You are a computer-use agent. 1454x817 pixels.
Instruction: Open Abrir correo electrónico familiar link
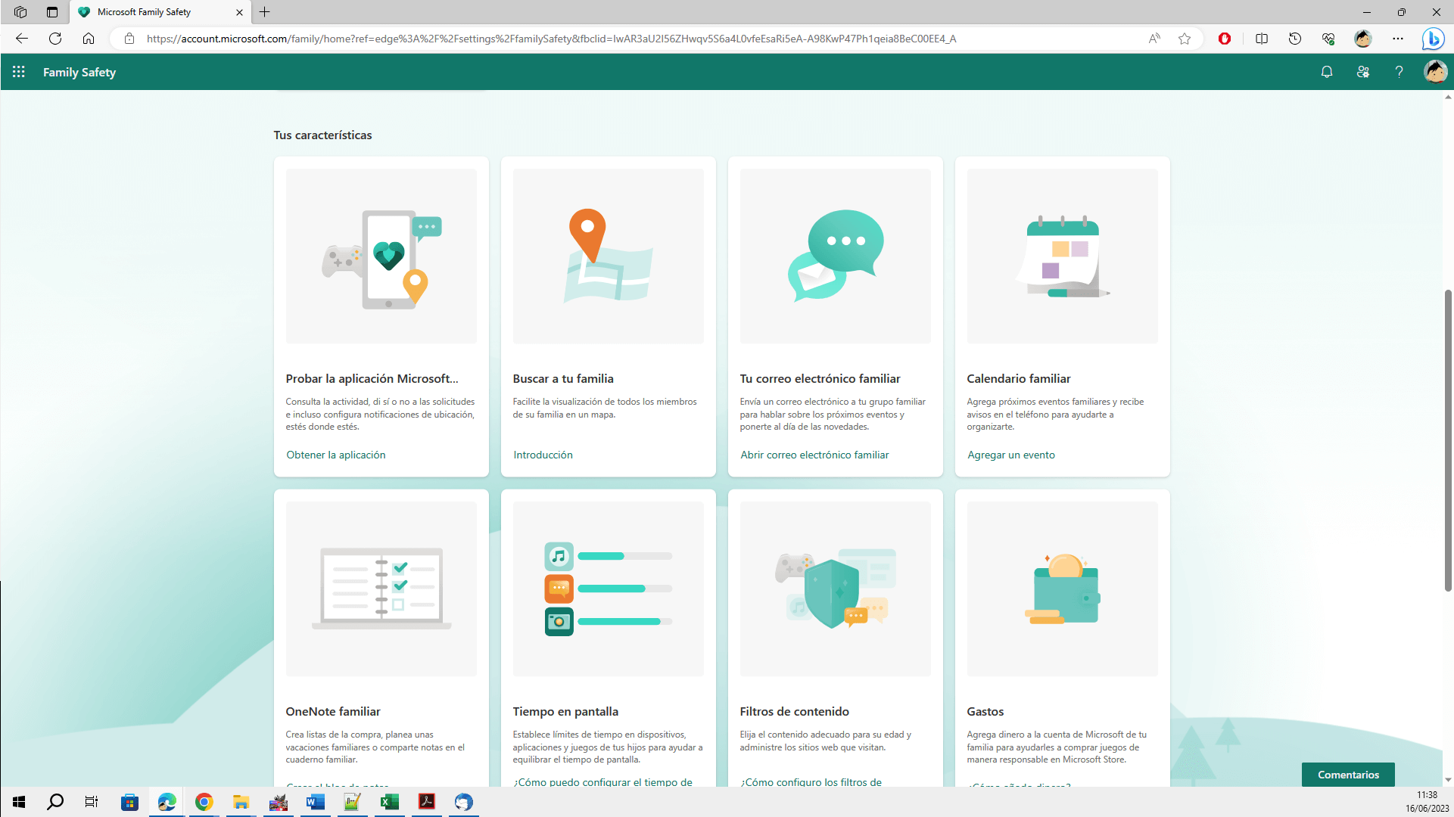tap(814, 455)
